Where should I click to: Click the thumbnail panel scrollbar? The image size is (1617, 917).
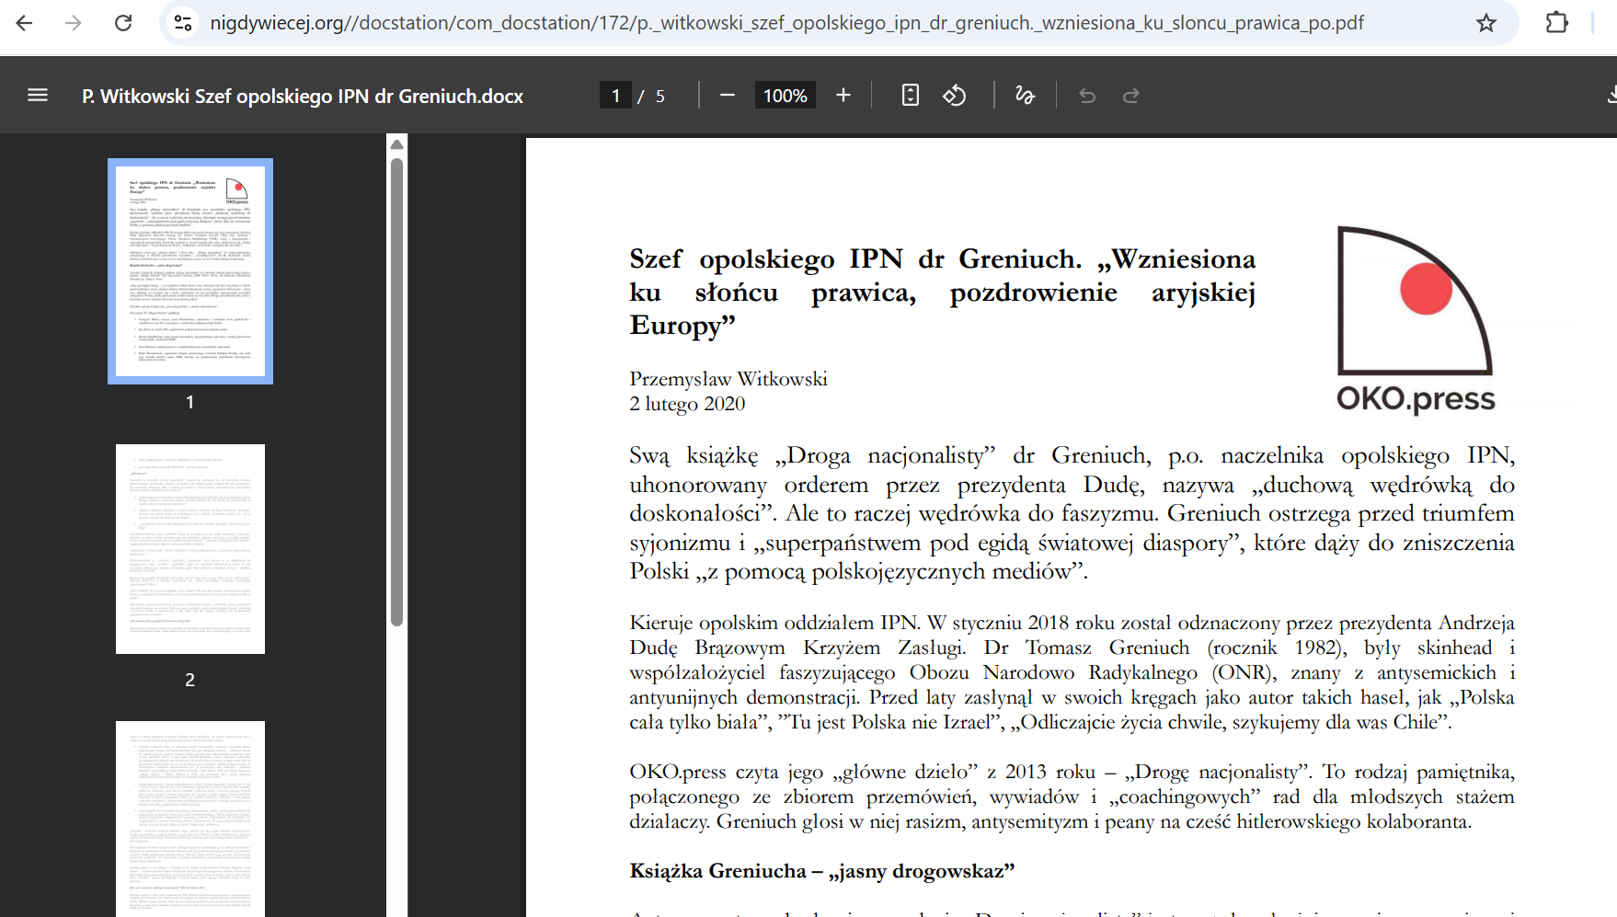396,368
